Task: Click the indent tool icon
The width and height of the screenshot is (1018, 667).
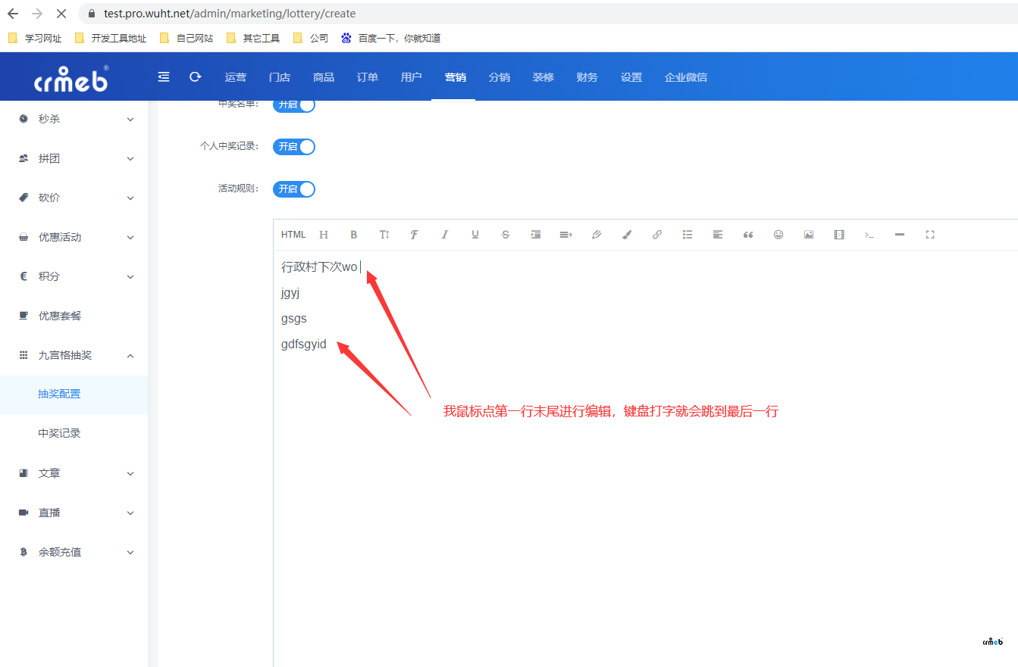Action: (x=536, y=235)
